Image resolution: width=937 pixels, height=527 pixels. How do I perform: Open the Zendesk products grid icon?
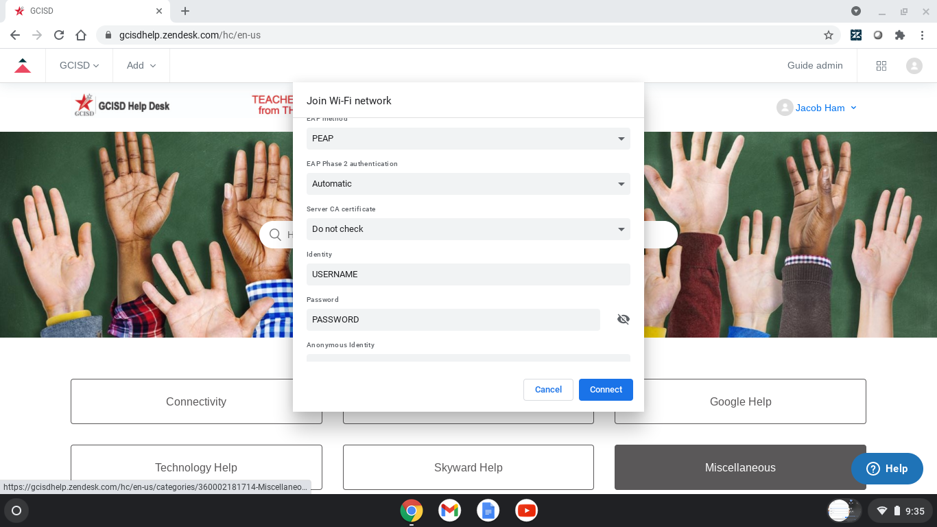pos(881,66)
